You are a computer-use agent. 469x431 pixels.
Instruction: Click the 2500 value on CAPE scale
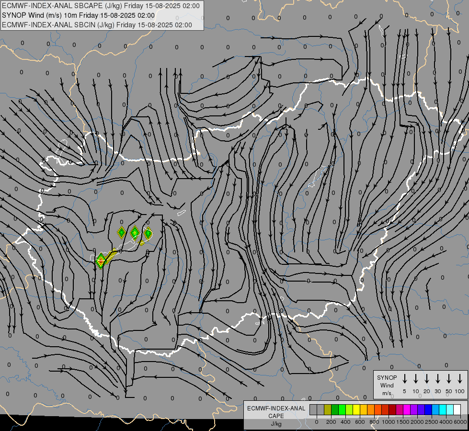pos(431,422)
